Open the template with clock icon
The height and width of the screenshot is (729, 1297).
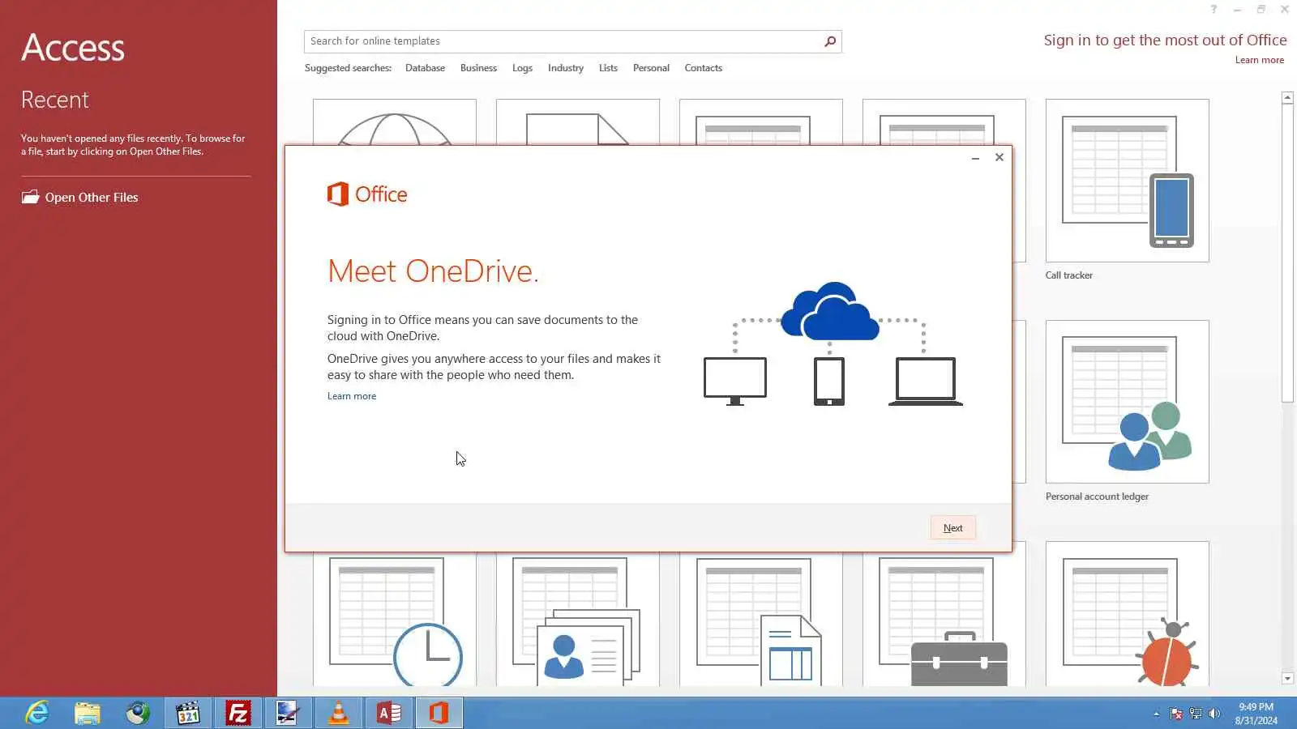(x=395, y=620)
